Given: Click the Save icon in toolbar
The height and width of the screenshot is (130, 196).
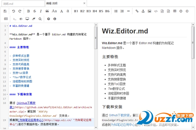Looking at the screenshot, I should [5, 11].
